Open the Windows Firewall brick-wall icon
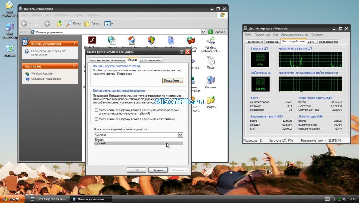This screenshot has width=359, height=203. [x=191, y=40]
